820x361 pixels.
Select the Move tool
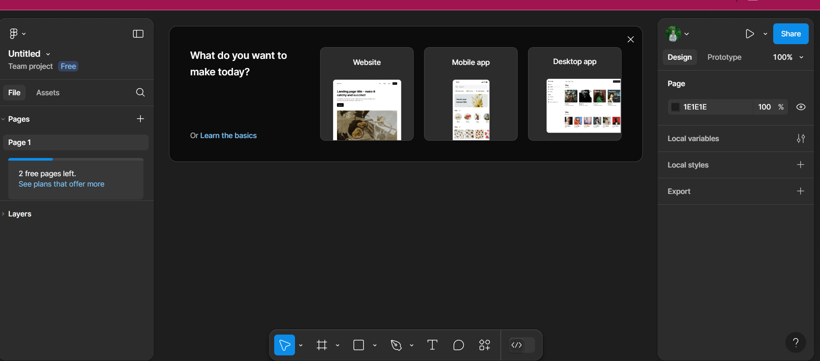pyautogui.click(x=285, y=345)
